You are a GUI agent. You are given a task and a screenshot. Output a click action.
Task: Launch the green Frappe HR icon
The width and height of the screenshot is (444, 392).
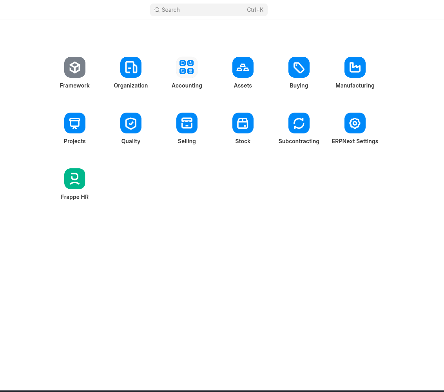pyautogui.click(x=75, y=179)
